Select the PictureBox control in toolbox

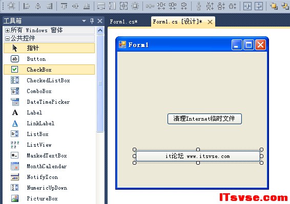tap(49, 198)
